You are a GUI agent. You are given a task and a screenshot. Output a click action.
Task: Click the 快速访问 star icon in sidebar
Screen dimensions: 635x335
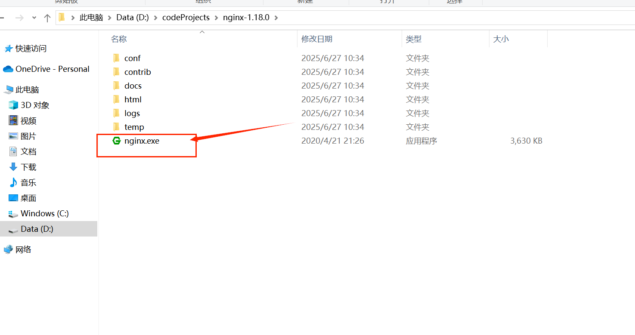8,49
